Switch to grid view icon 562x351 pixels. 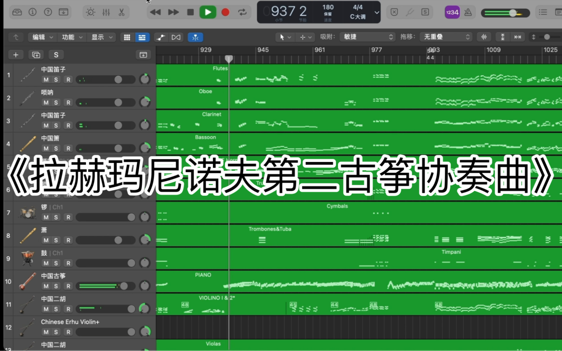click(x=127, y=37)
